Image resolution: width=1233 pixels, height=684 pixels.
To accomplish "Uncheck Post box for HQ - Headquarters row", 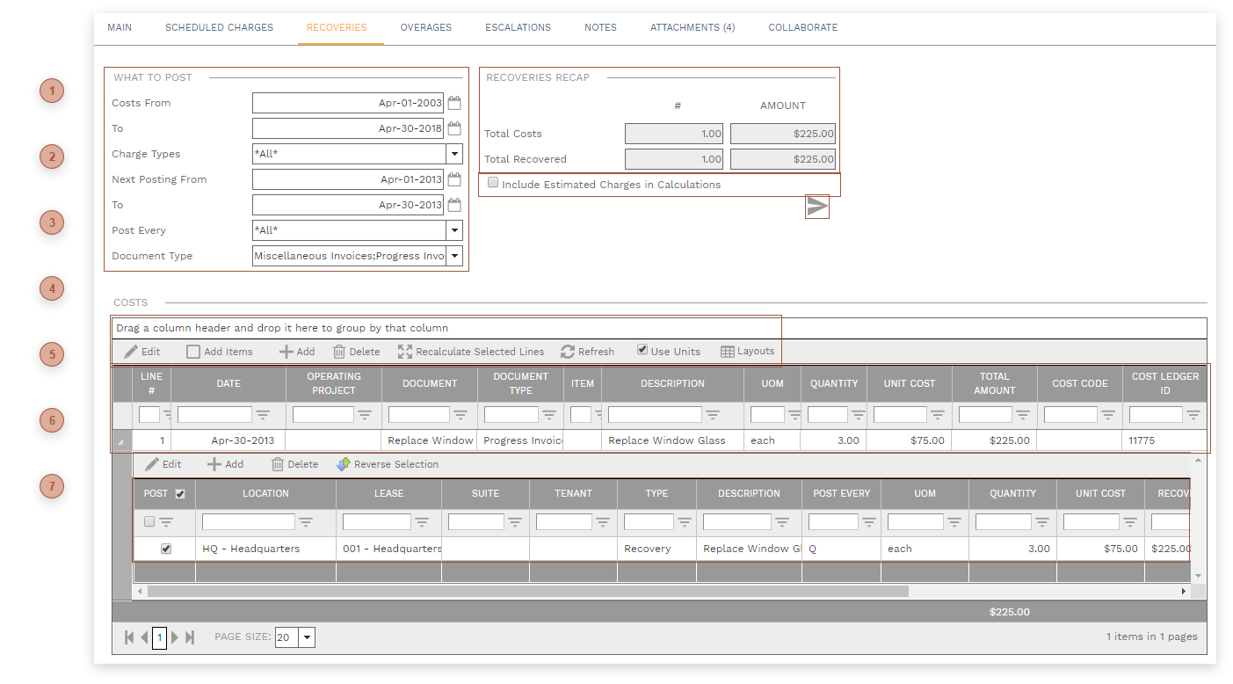I will 166,549.
